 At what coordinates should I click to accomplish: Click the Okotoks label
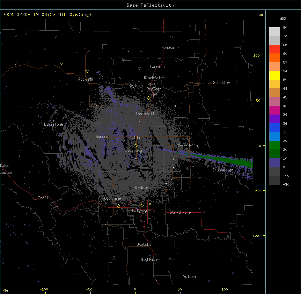tap(144, 244)
